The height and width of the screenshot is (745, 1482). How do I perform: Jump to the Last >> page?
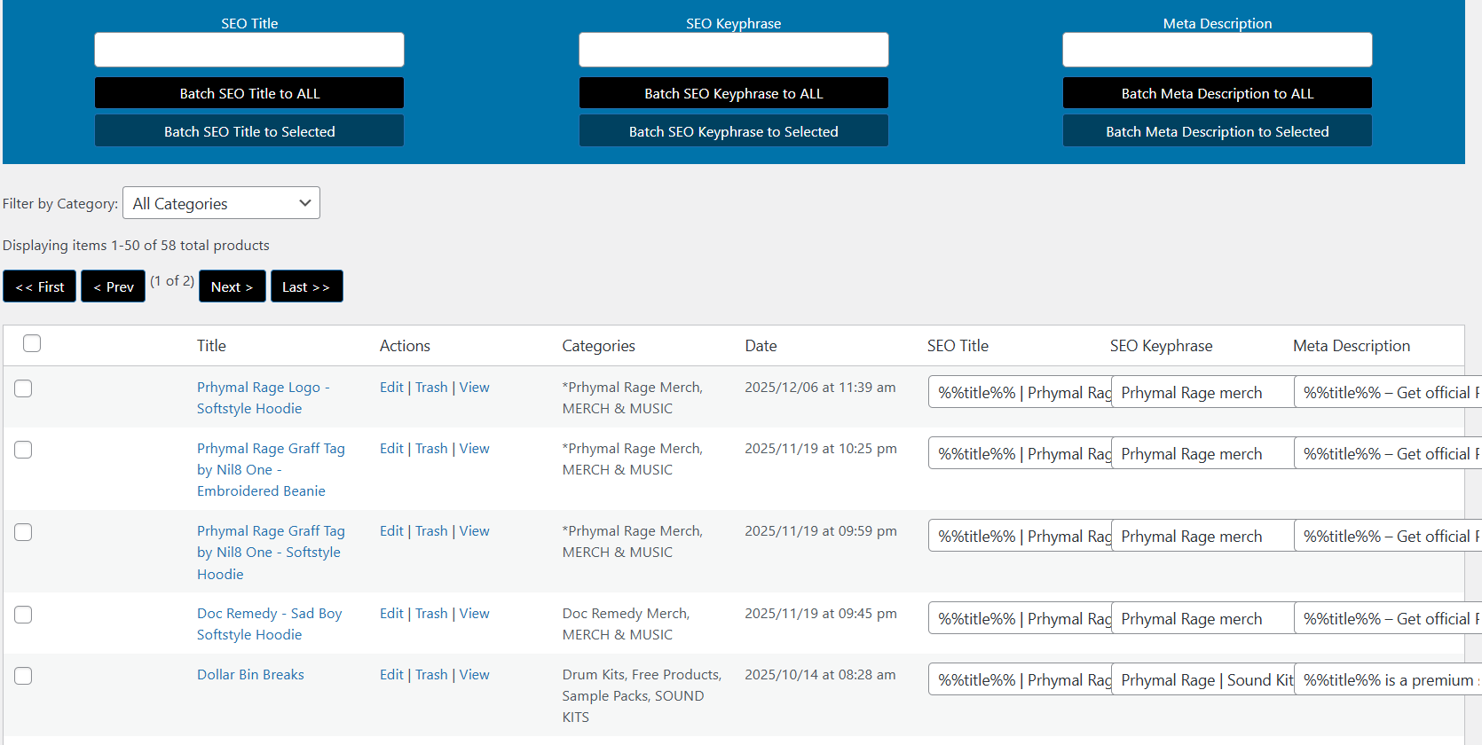coord(306,286)
